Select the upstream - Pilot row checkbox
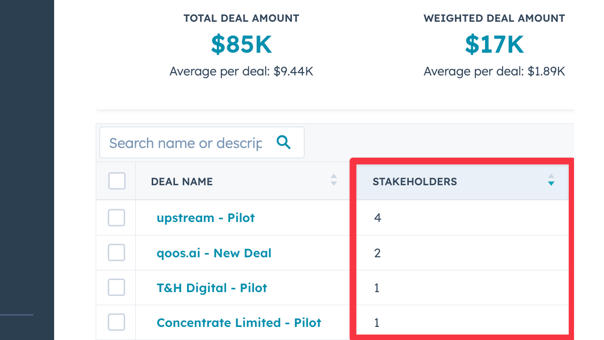This screenshot has height=340, width=604. click(x=116, y=218)
